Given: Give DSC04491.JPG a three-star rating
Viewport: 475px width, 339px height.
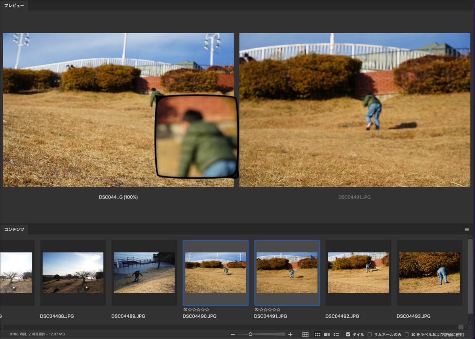Looking at the screenshot, I should pos(270,310).
